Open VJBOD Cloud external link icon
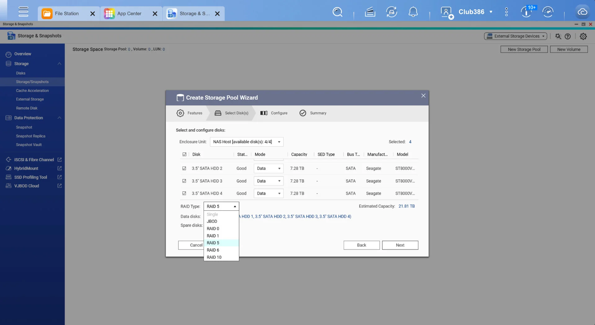The image size is (595, 325). pos(59,186)
